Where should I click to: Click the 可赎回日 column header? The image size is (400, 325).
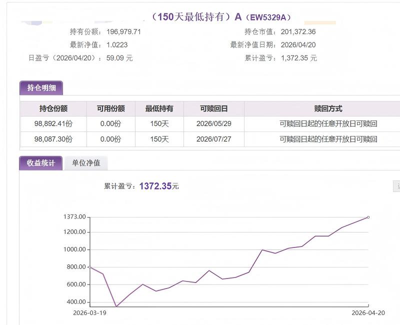pos(213,108)
